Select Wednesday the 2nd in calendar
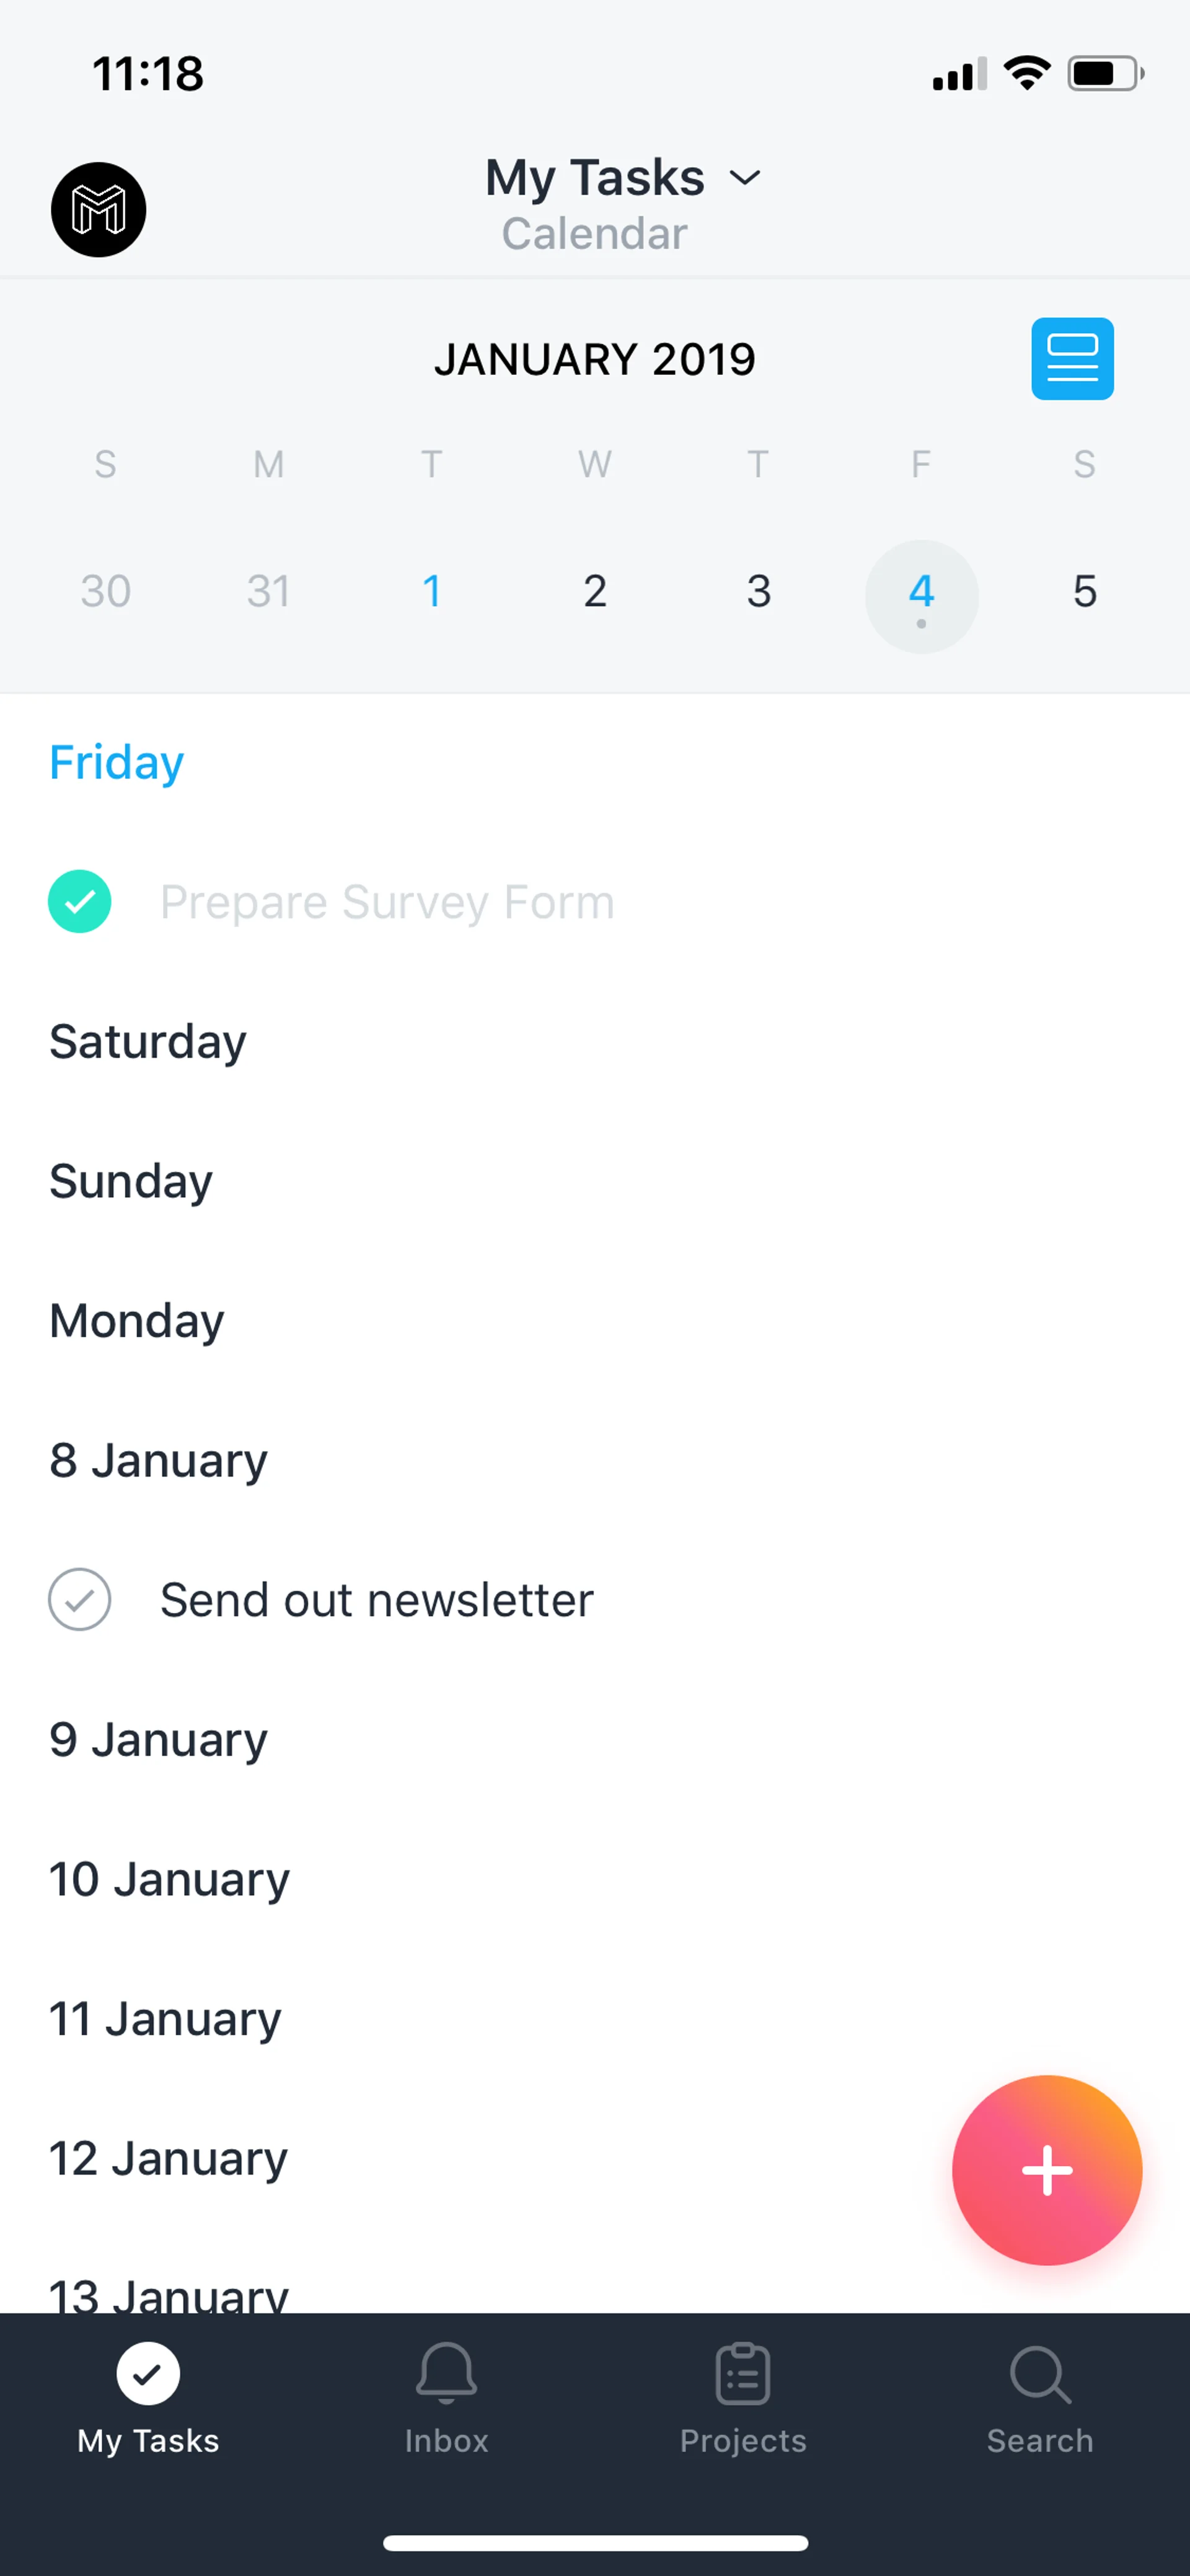Viewport: 1190px width, 2576px height. pos(595,592)
